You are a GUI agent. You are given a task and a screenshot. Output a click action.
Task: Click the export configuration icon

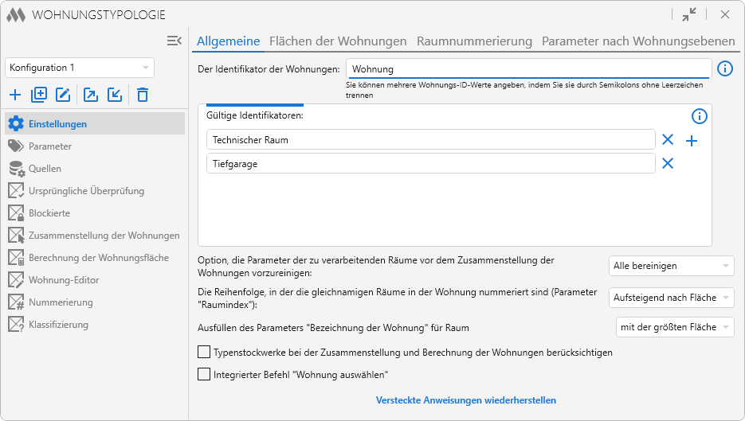point(91,95)
